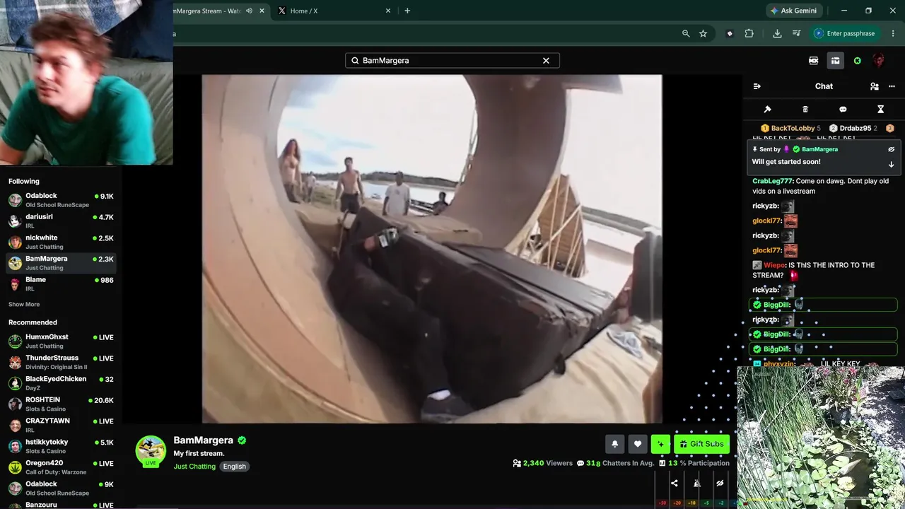This screenshot has height=509, width=905.
Task: Open the media controls icon in the toolbar
Action: 796,33
